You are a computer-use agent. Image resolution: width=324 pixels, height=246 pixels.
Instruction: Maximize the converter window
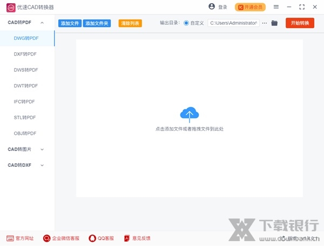[x=302, y=7]
